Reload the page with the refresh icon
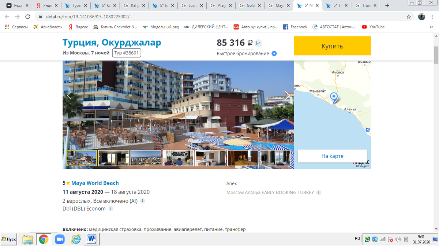Image resolution: width=439 pixels, height=246 pixels. coord(27,16)
